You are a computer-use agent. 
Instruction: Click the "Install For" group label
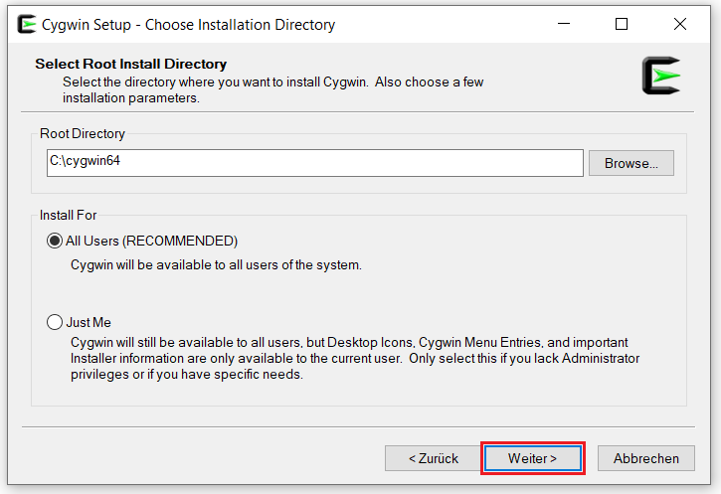click(69, 215)
